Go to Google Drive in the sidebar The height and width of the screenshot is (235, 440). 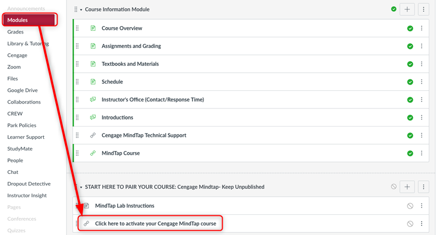(x=22, y=90)
